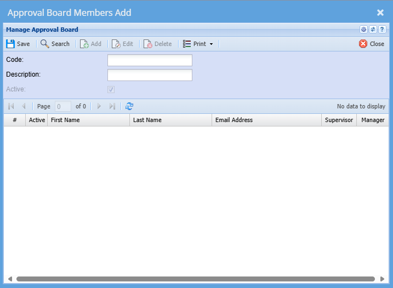The width and height of the screenshot is (393, 288).
Task: Click the Delete toolbar button
Action: [x=157, y=44]
